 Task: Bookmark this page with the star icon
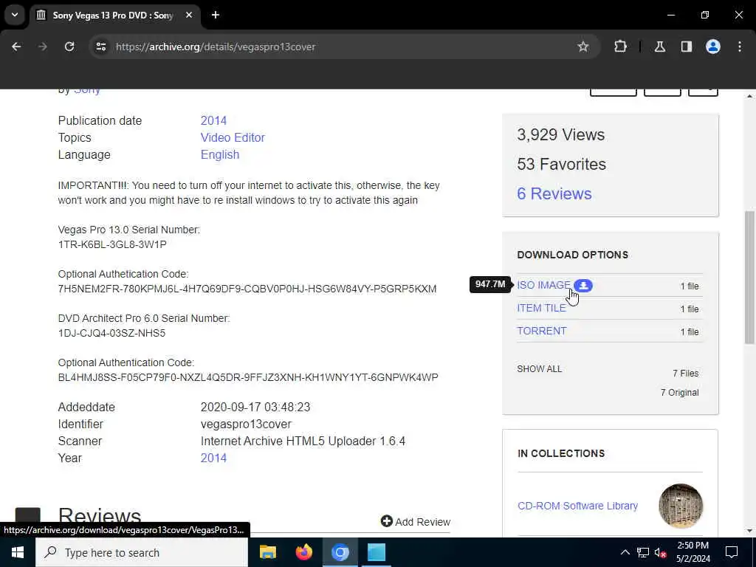coord(583,47)
